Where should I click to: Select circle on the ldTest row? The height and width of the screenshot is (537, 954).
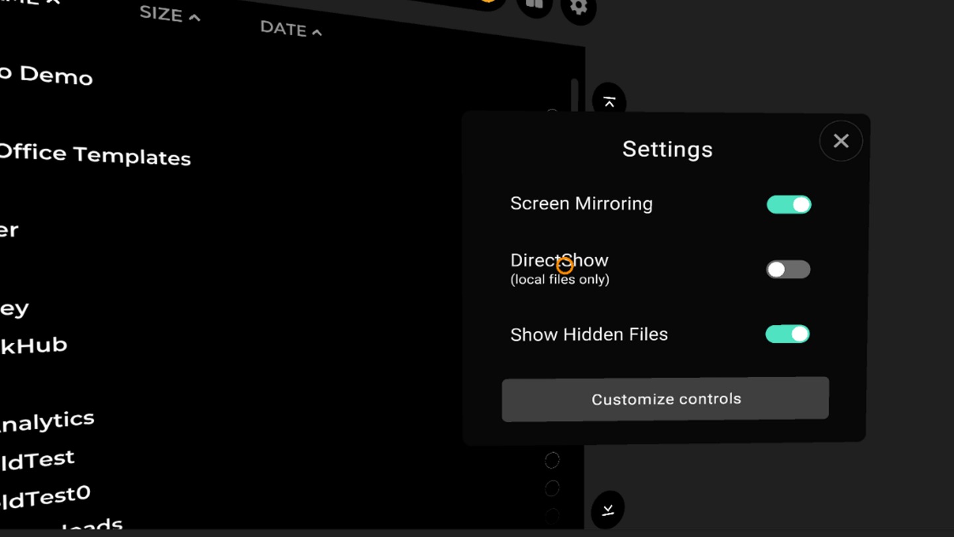click(552, 459)
